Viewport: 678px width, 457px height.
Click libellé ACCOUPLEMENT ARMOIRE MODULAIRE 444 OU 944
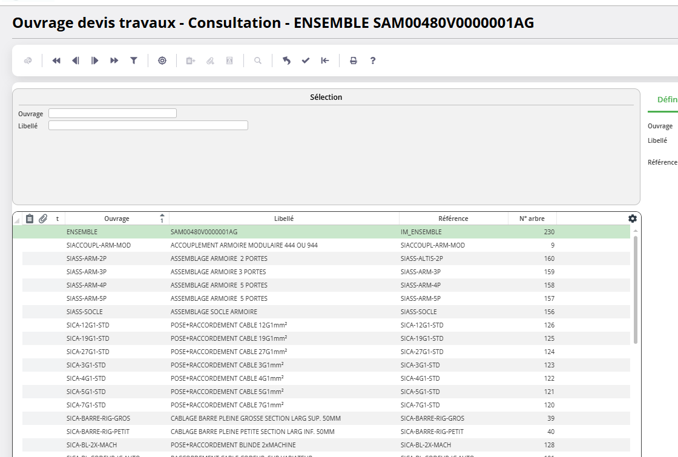click(x=244, y=245)
